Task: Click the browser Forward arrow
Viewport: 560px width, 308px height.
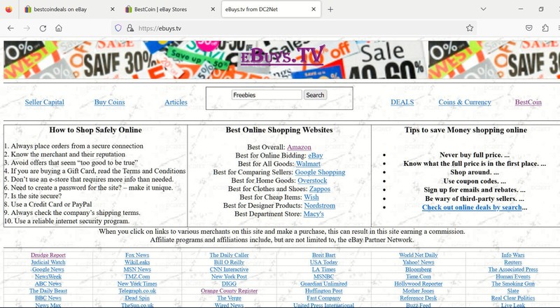Action: coord(27,28)
